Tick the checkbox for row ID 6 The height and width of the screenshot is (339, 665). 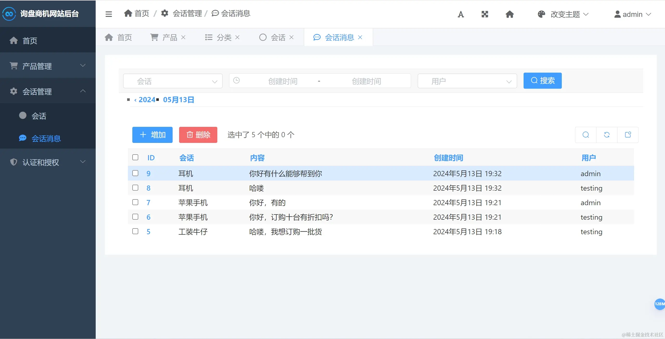tap(135, 217)
